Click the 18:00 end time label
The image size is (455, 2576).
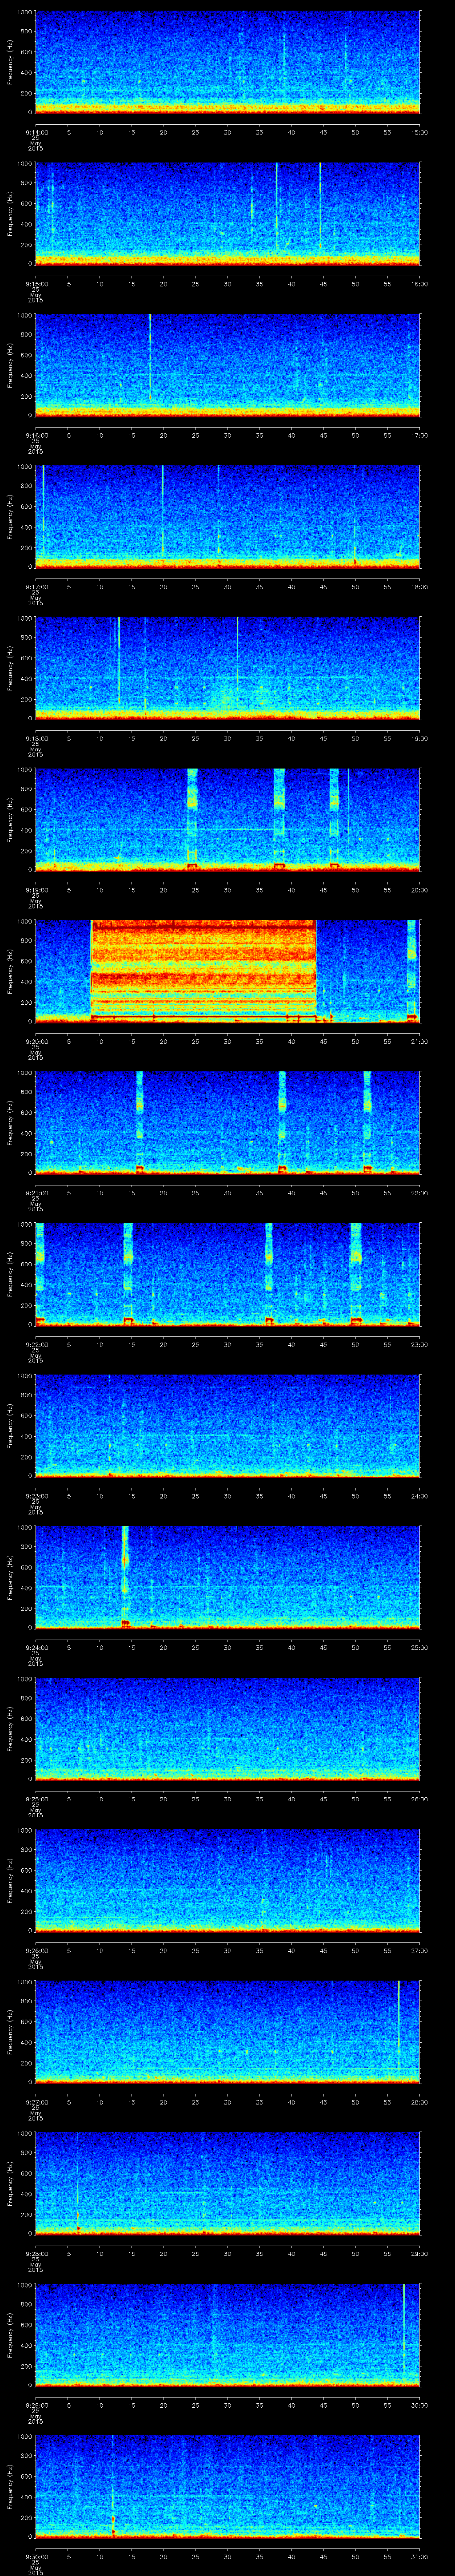420,587
